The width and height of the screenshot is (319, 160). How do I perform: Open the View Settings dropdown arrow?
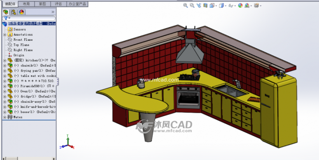coord(261,6)
